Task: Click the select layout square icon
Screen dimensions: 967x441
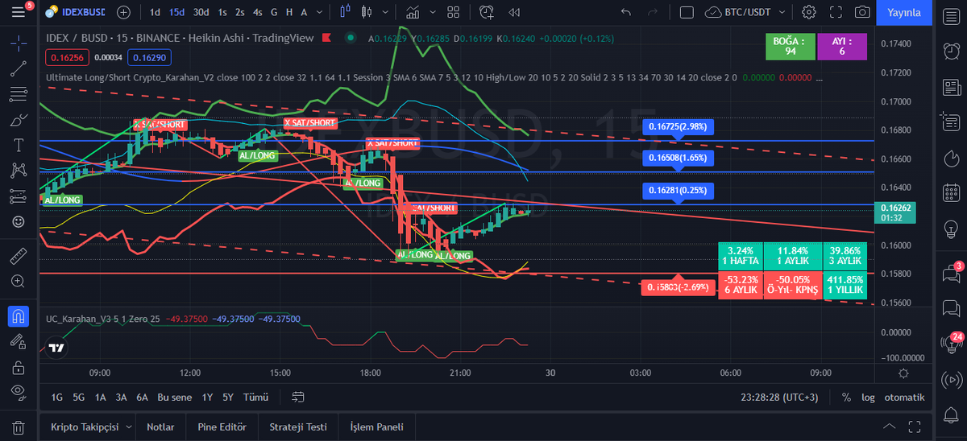Action: pyautogui.click(x=687, y=12)
